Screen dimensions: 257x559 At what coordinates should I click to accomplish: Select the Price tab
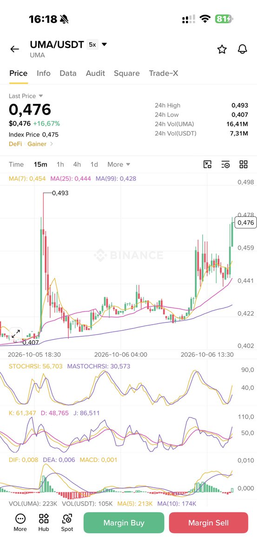[x=19, y=73]
